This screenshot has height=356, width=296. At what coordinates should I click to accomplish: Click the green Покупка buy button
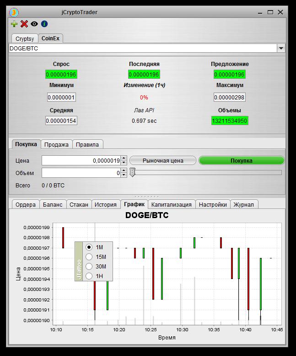[x=242, y=160]
